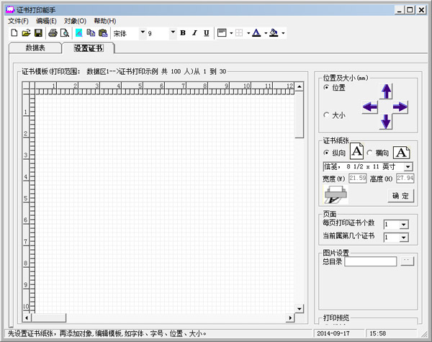Open the font name dropdown 宋体
Screen dimensions: 432x342
pos(143,33)
